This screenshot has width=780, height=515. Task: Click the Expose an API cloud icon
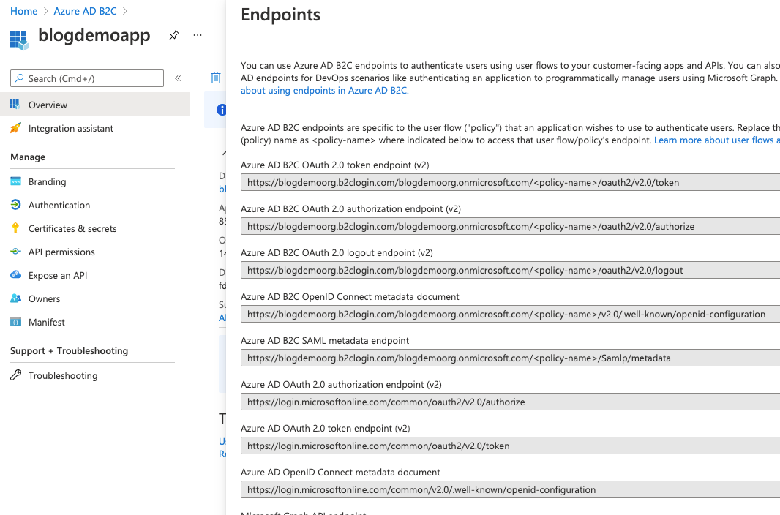pos(15,275)
